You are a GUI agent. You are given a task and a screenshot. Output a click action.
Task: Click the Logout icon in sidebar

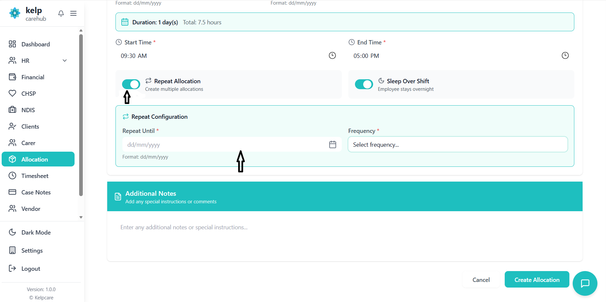[12, 268]
